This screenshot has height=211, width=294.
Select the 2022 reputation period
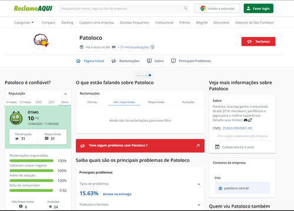[x=39, y=102]
